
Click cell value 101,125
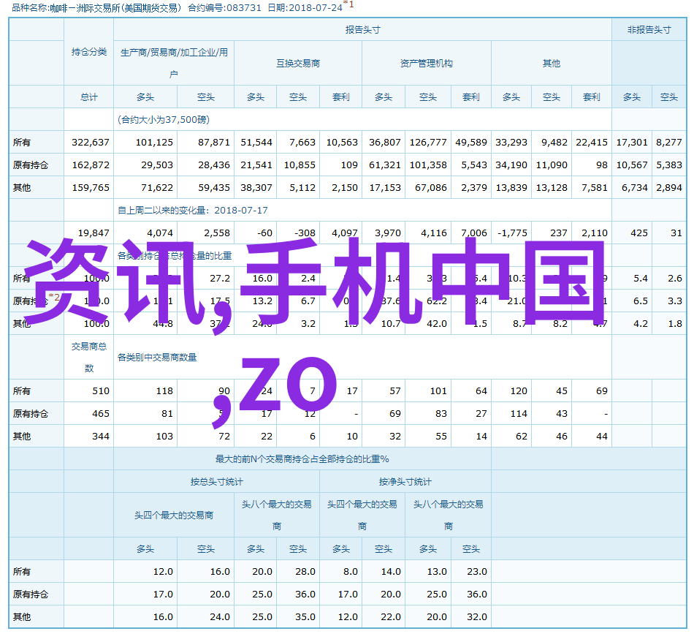click(154, 142)
